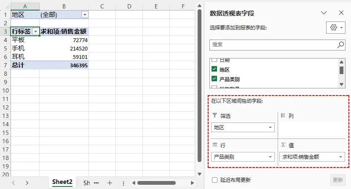This screenshot has height=189, width=351.
Task: Click horizontal scrollbar left arrow
Action: click(x=134, y=183)
